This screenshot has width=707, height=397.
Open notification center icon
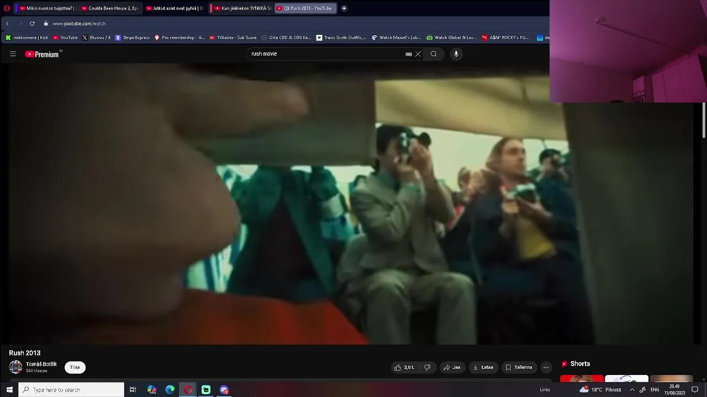point(695,390)
